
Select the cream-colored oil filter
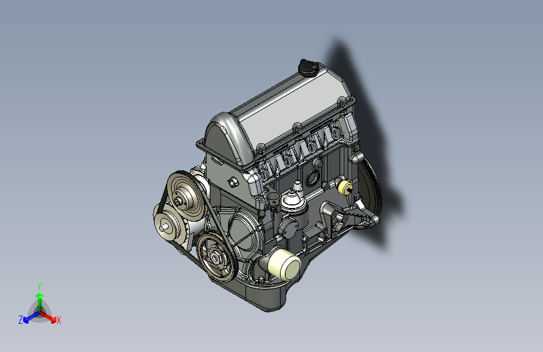pyautogui.click(x=285, y=264)
